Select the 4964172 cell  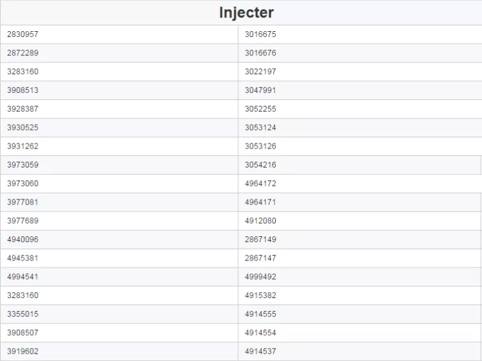pyautogui.click(x=360, y=184)
